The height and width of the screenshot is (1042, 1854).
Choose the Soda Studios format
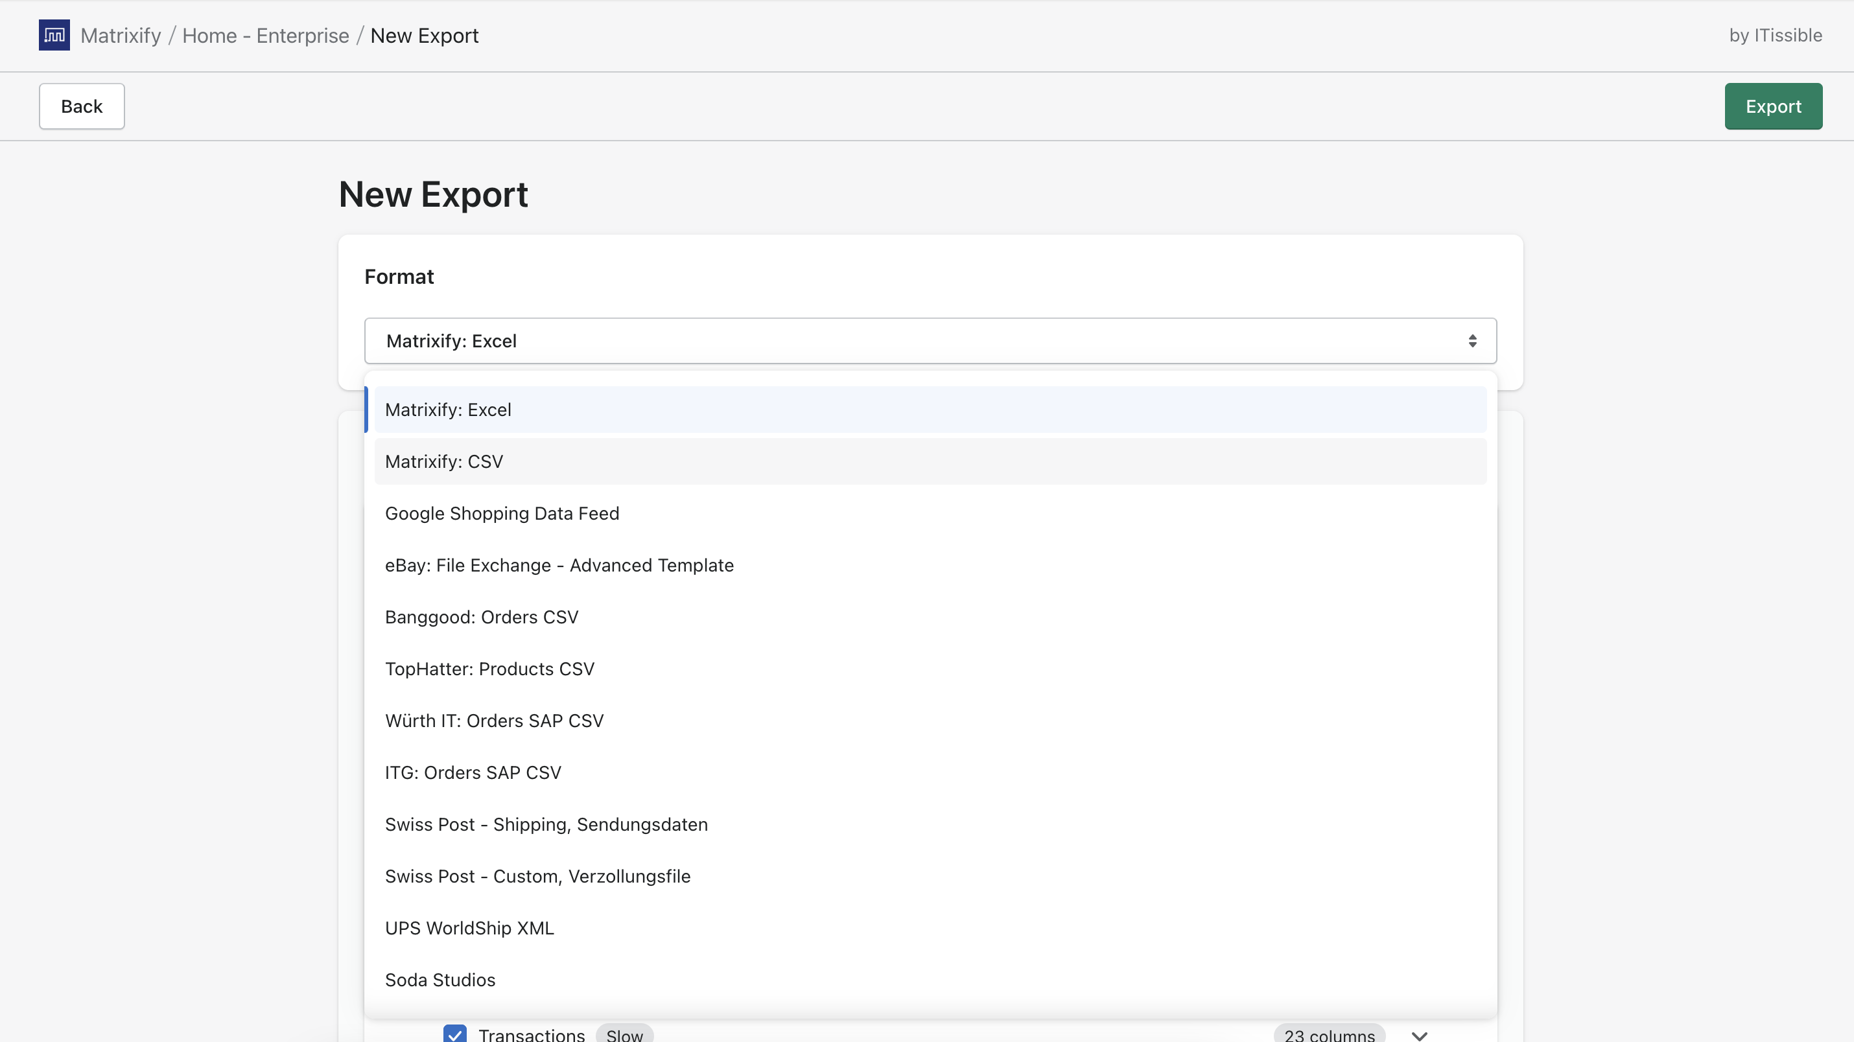tap(931, 979)
